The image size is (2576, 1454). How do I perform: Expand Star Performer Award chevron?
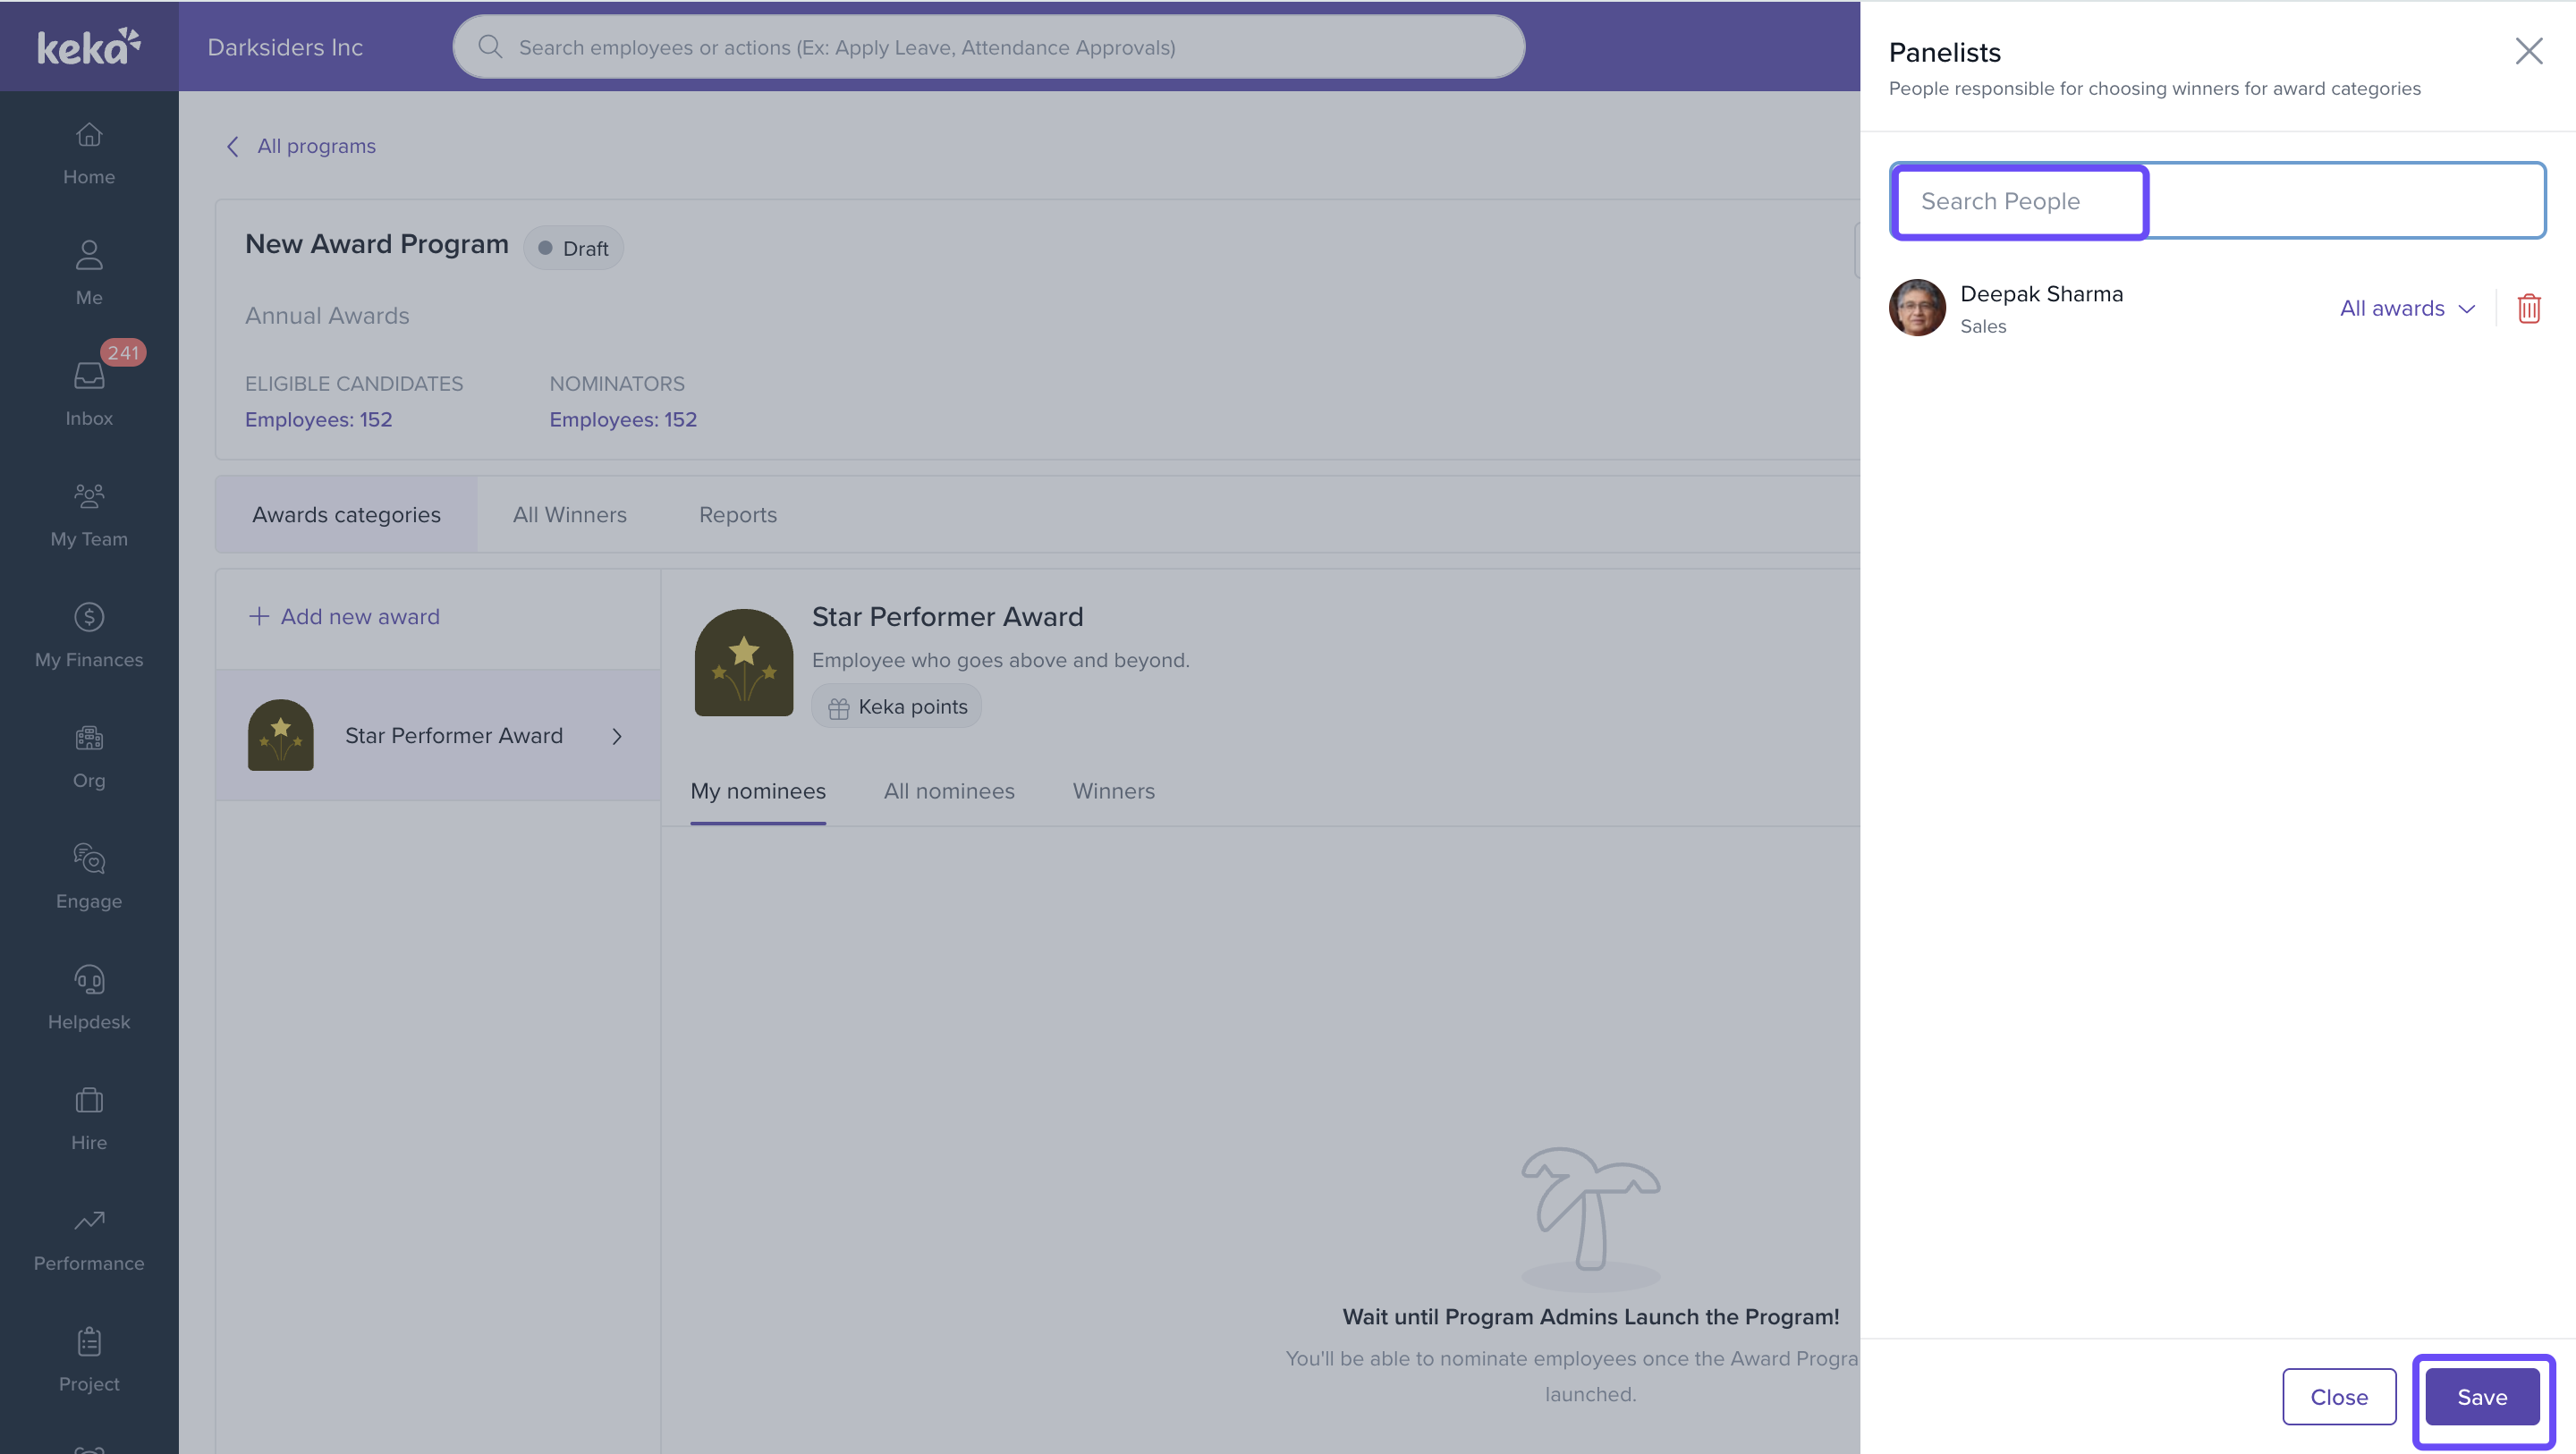(x=617, y=736)
